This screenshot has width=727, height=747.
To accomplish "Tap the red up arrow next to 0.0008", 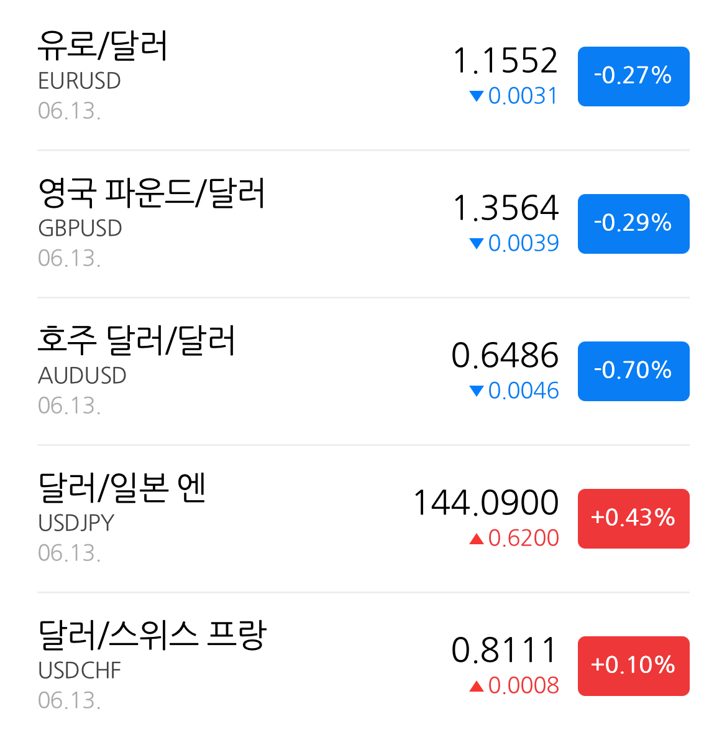I will point(477,686).
